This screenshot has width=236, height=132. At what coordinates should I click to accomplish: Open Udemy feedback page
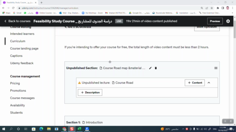[x=22, y=63]
